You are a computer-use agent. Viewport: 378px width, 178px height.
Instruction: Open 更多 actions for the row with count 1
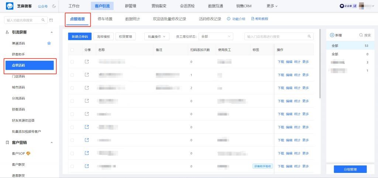(305, 75)
